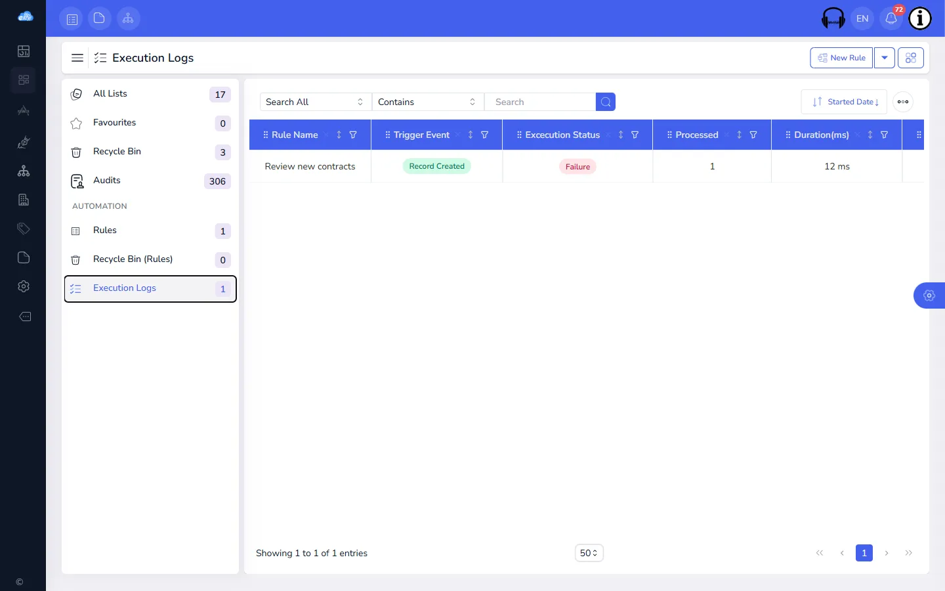
Task: Click the Record Created badge
Action: (x=436, y=166)
